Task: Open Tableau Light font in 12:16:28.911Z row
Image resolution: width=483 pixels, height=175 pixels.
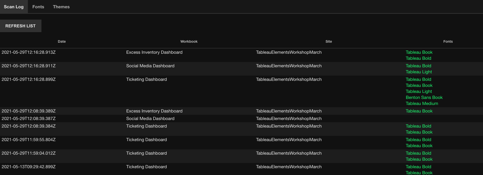Action: (x=419, y=72)
